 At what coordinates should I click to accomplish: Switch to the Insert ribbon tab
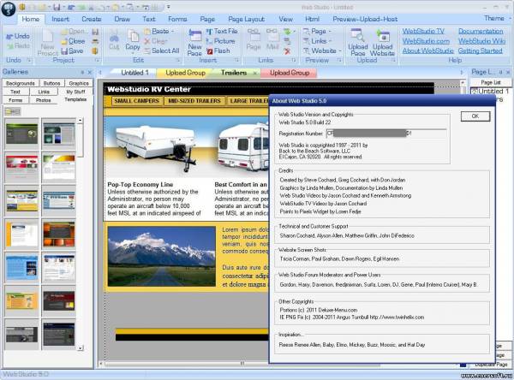60,19
